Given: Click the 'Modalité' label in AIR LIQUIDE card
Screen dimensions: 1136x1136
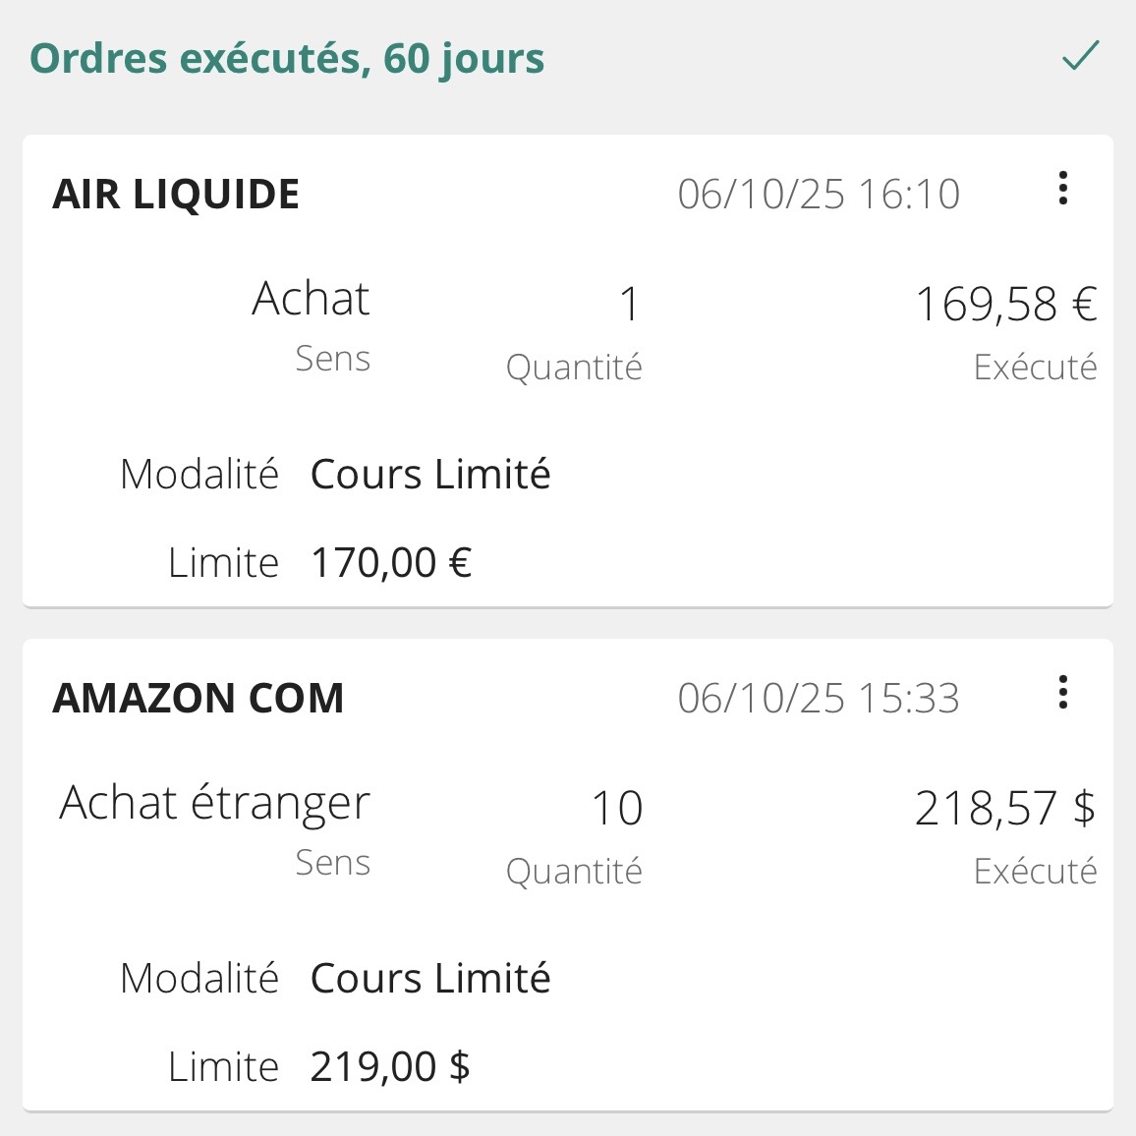Looking at the screenshot, I should click(199, 475).
